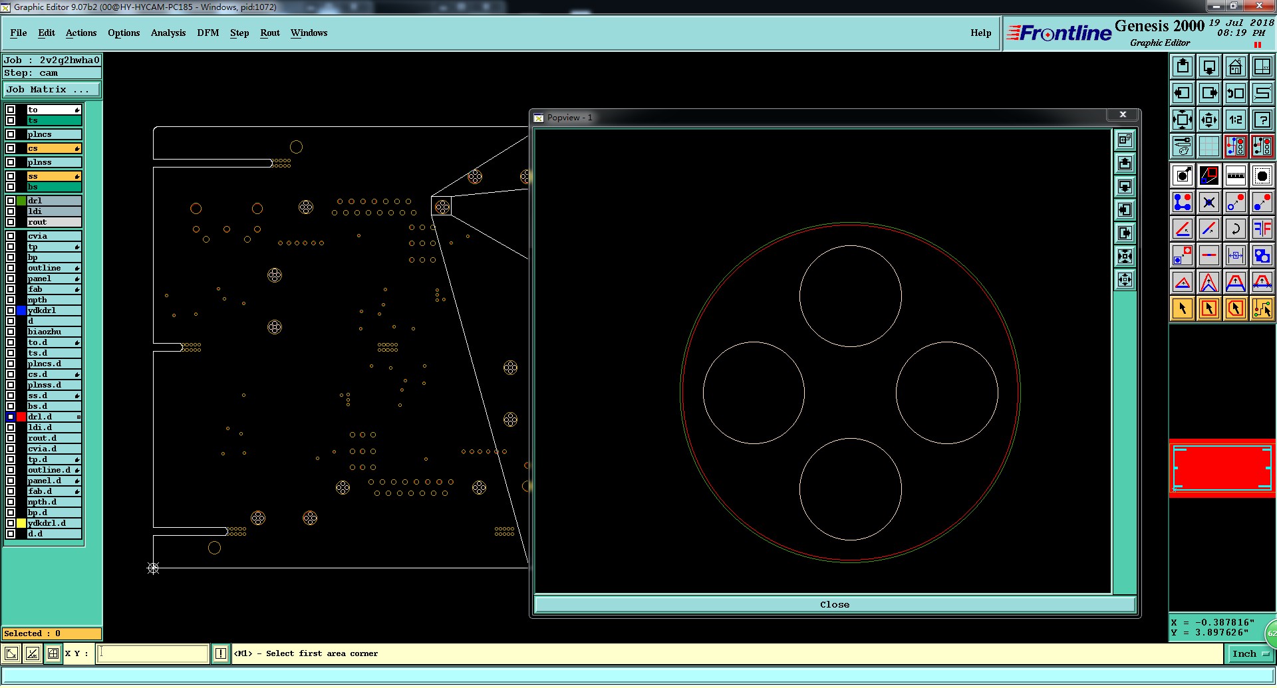Image resolution: width=1277 pixels, height=688 pixels.
Task: Toggle the checkbox for layer 'to'
Action: click(11, 110)
